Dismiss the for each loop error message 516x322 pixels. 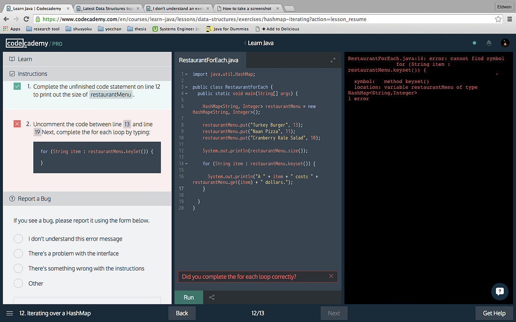(x=331, y=276)
